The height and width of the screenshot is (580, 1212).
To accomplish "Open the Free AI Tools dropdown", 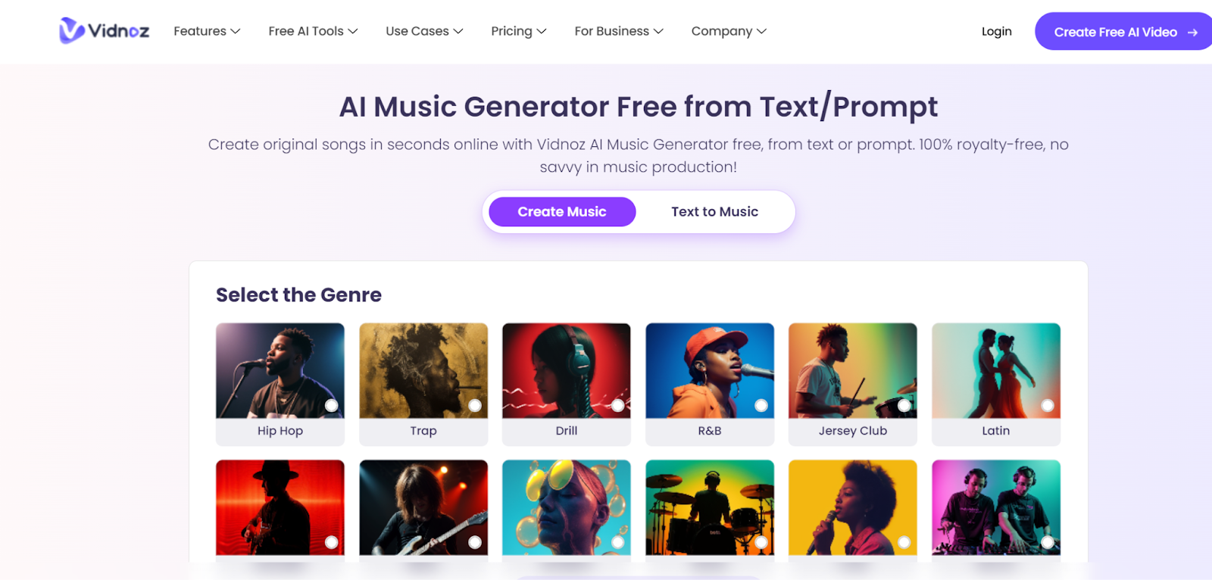I will pyautogui.click(x=313, y=31).
